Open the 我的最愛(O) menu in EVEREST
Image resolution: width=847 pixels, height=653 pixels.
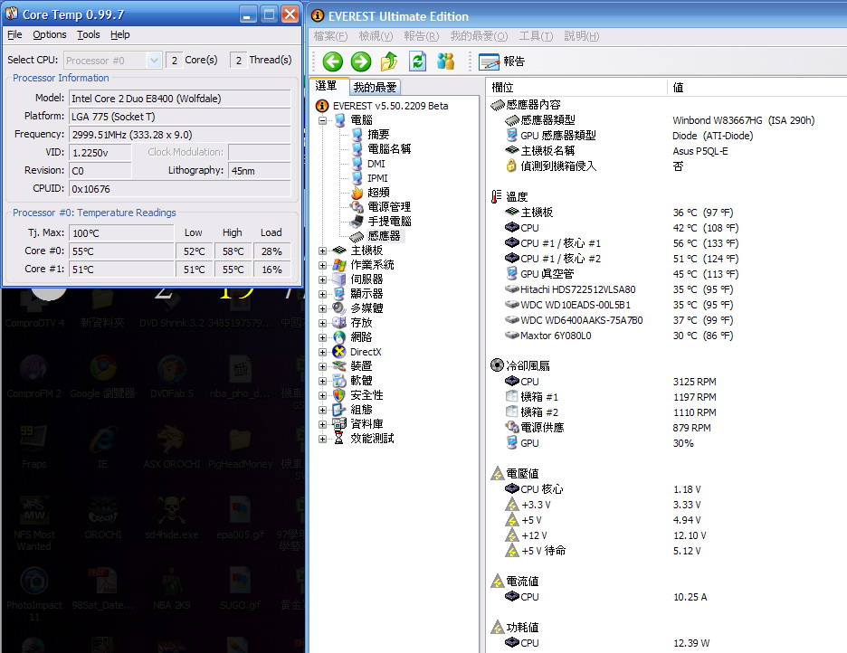tap(479, 36)
